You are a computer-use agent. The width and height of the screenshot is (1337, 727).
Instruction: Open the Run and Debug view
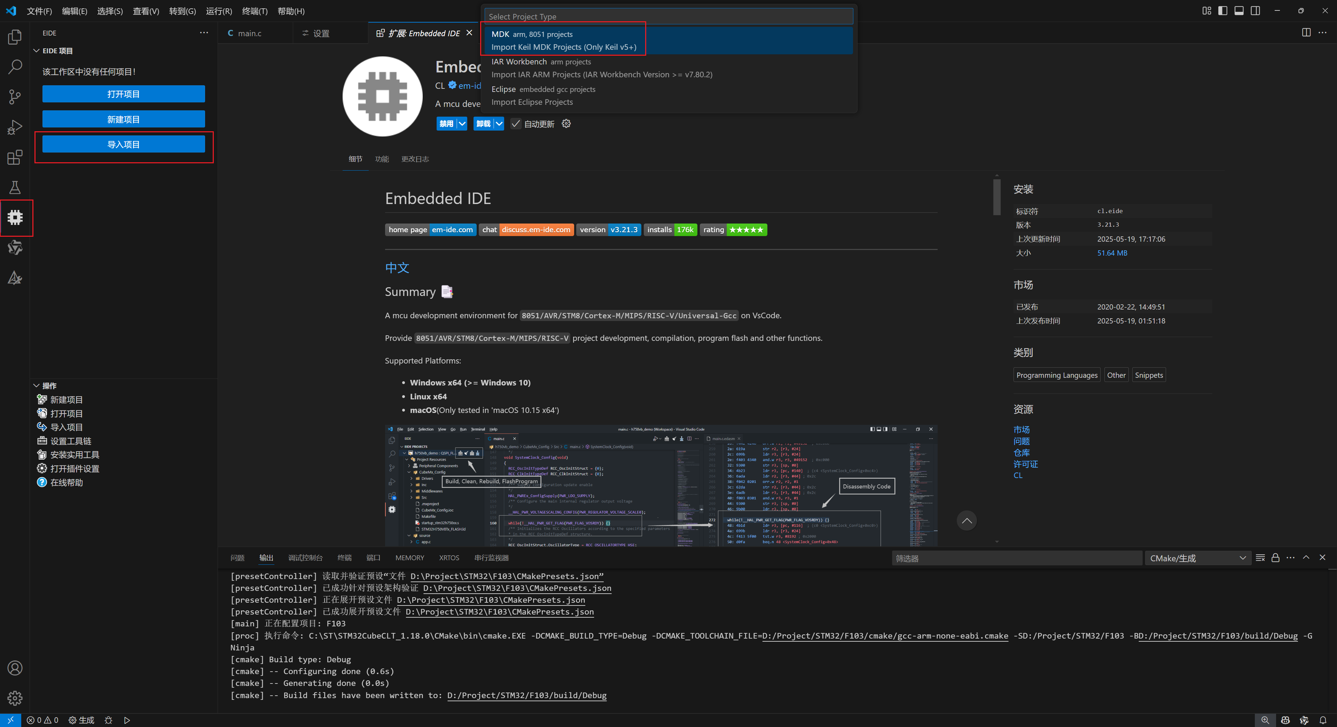click(x=15, y=127)
